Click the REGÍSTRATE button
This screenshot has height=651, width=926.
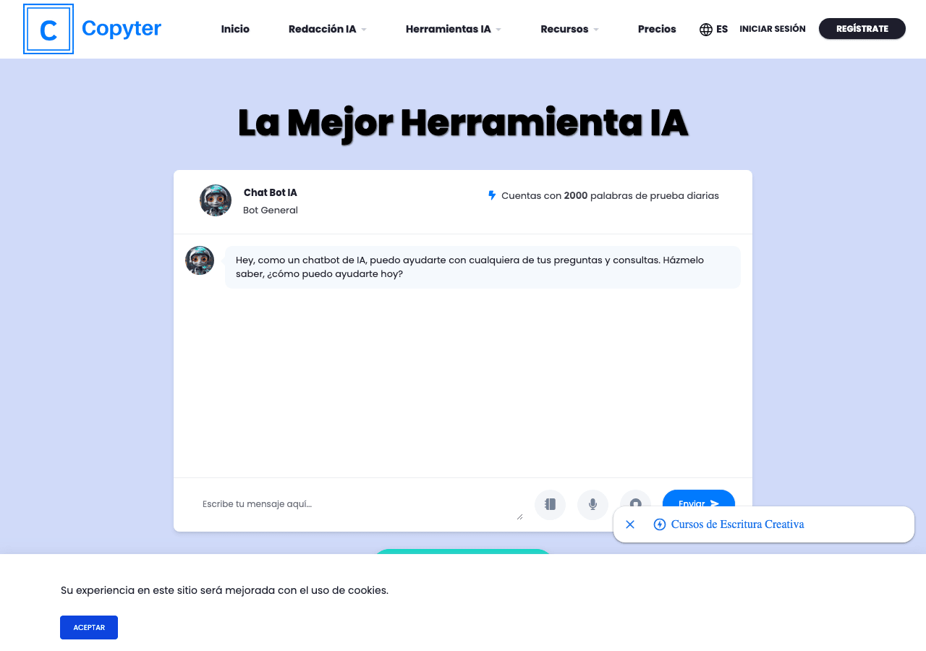click(862, 28)
